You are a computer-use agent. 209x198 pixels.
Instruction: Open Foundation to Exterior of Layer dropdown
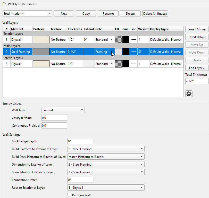tap(106, 172)
